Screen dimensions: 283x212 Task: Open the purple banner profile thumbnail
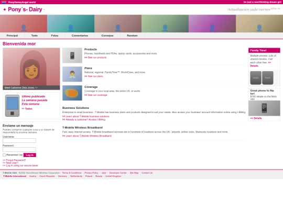point(212,24)
